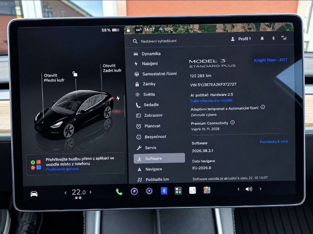Screen dimensions: 313x234
Task: Open the blue Bluetooth app in dock
Action: (164, 191)
